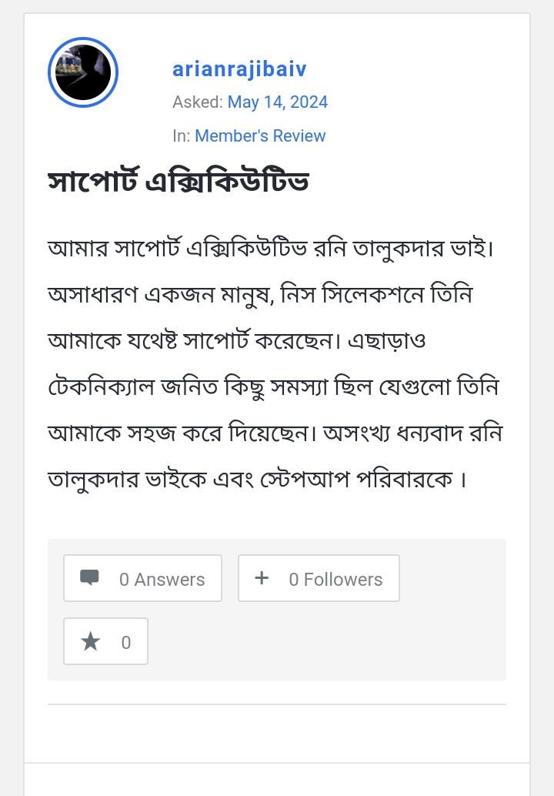Open the Member's Review category link
This screenshot has width=554, height=796.
[260, 136]
